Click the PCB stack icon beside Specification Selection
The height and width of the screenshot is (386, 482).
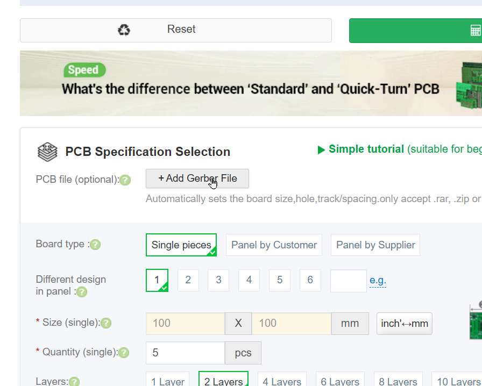[47, 152]
